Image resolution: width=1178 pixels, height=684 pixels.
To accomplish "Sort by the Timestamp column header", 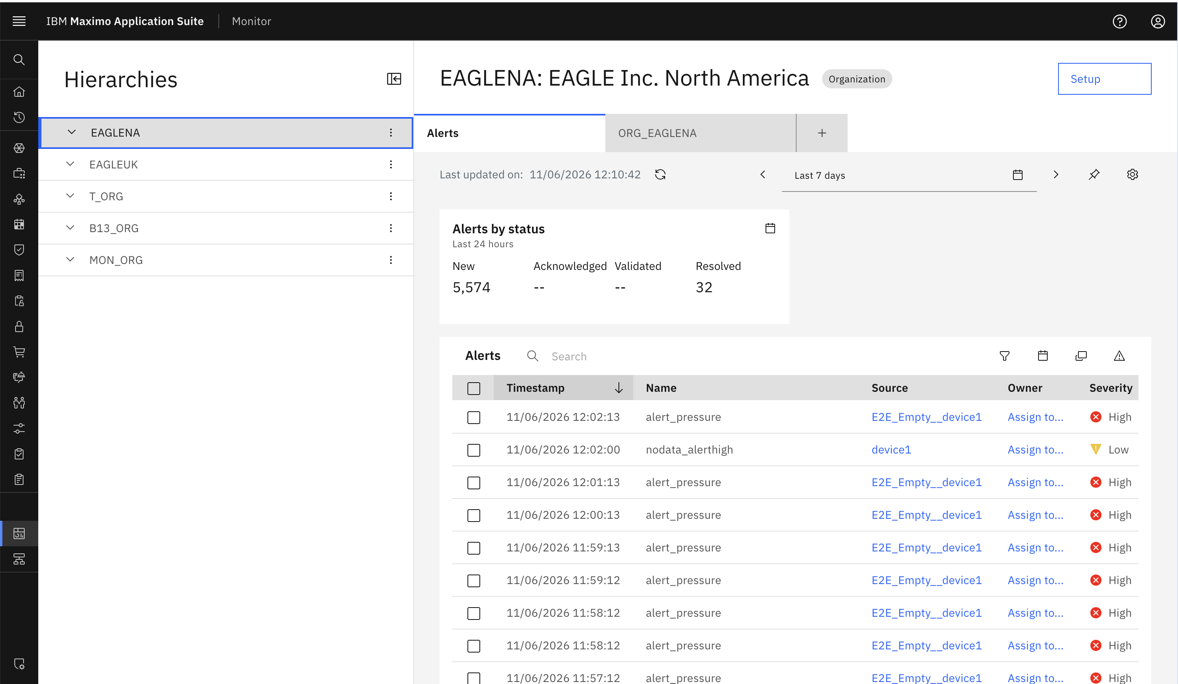I will tap(563, 388).
